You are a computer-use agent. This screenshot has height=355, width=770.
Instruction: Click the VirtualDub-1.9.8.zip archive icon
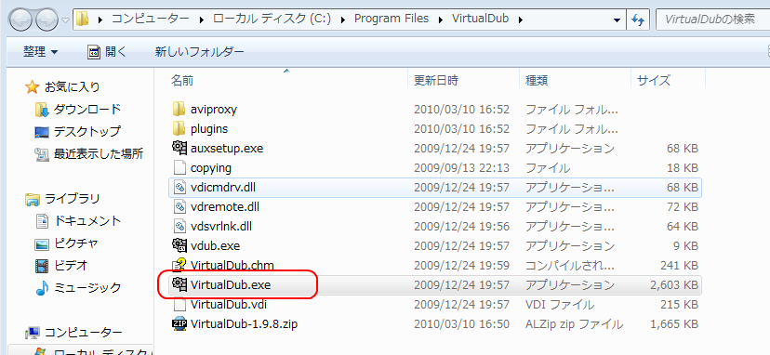pos(179,323)
